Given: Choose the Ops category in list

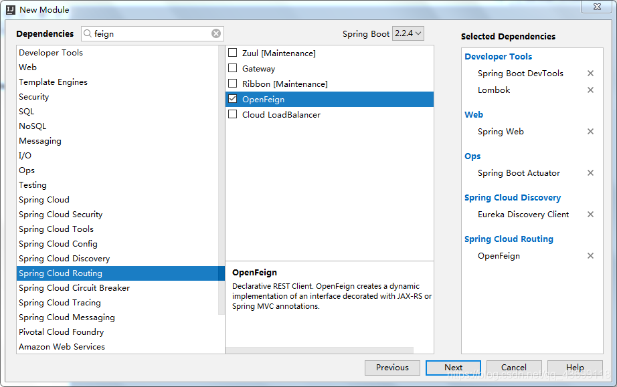Looking at the screenshot, I should pos(117,170).
